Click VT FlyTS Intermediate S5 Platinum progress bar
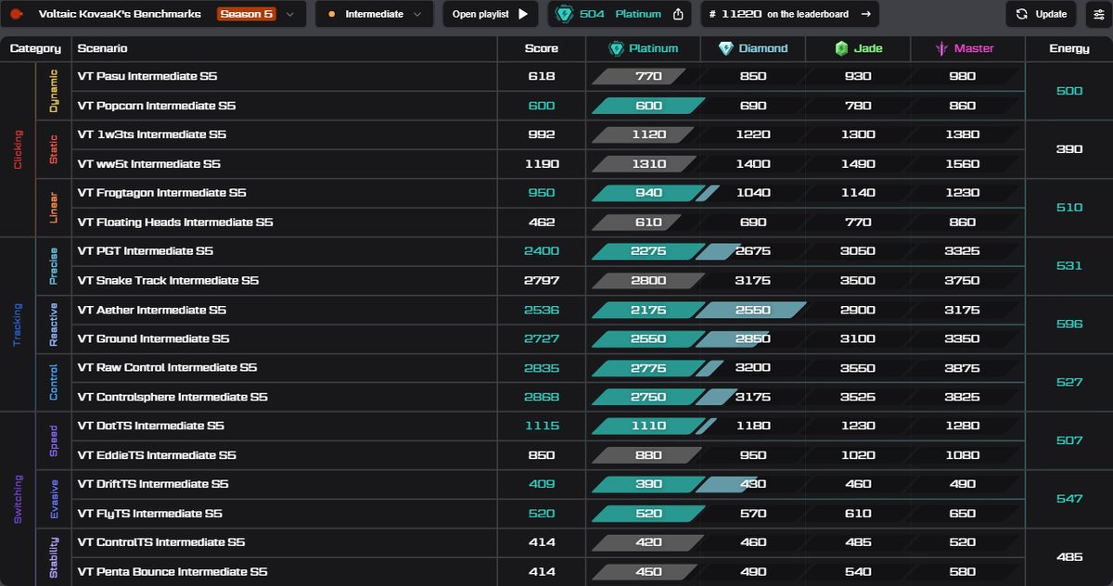This screenshot has height=586, width=1113. [x=648, y=514]
